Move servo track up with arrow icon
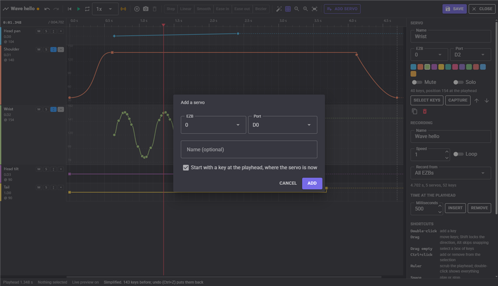 (x=477, y=101)
